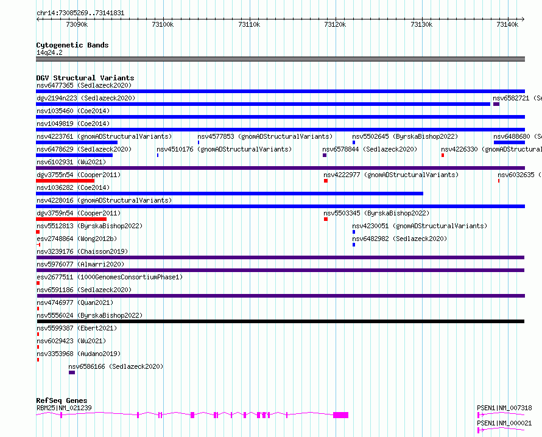Click the DGV Structural Variants track title

coord(85,78)
